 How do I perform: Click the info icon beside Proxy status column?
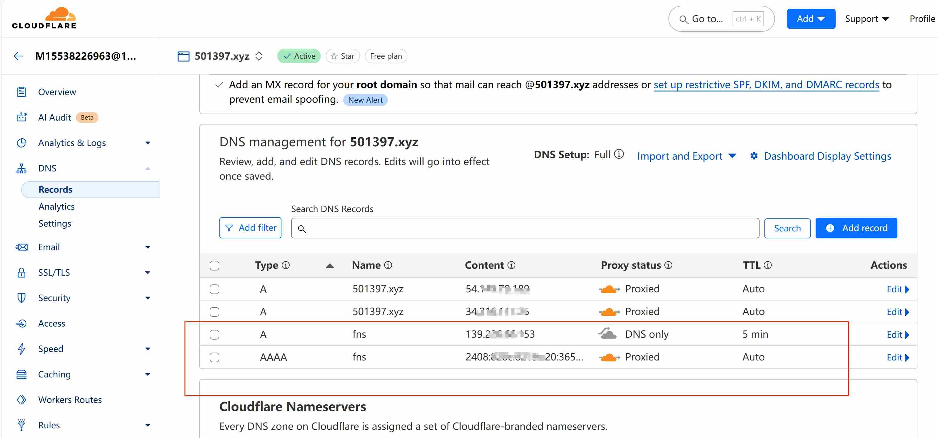[x=668, y=265]
